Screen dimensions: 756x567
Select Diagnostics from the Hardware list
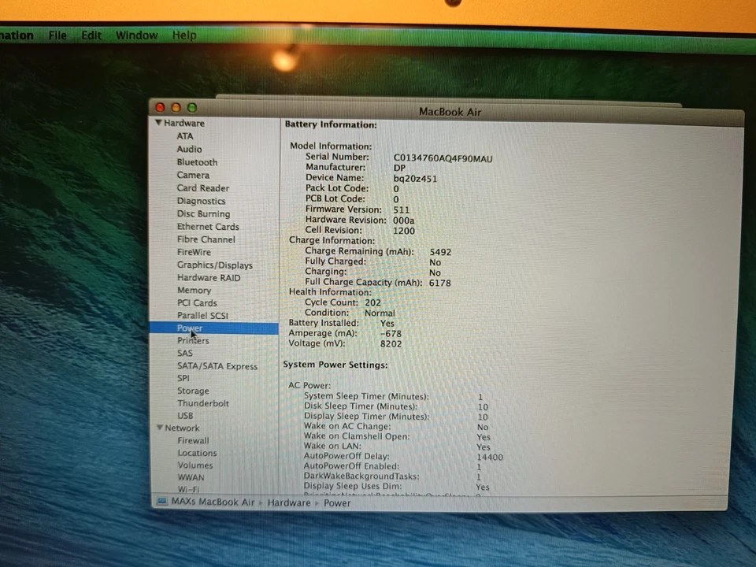point(201,200)
